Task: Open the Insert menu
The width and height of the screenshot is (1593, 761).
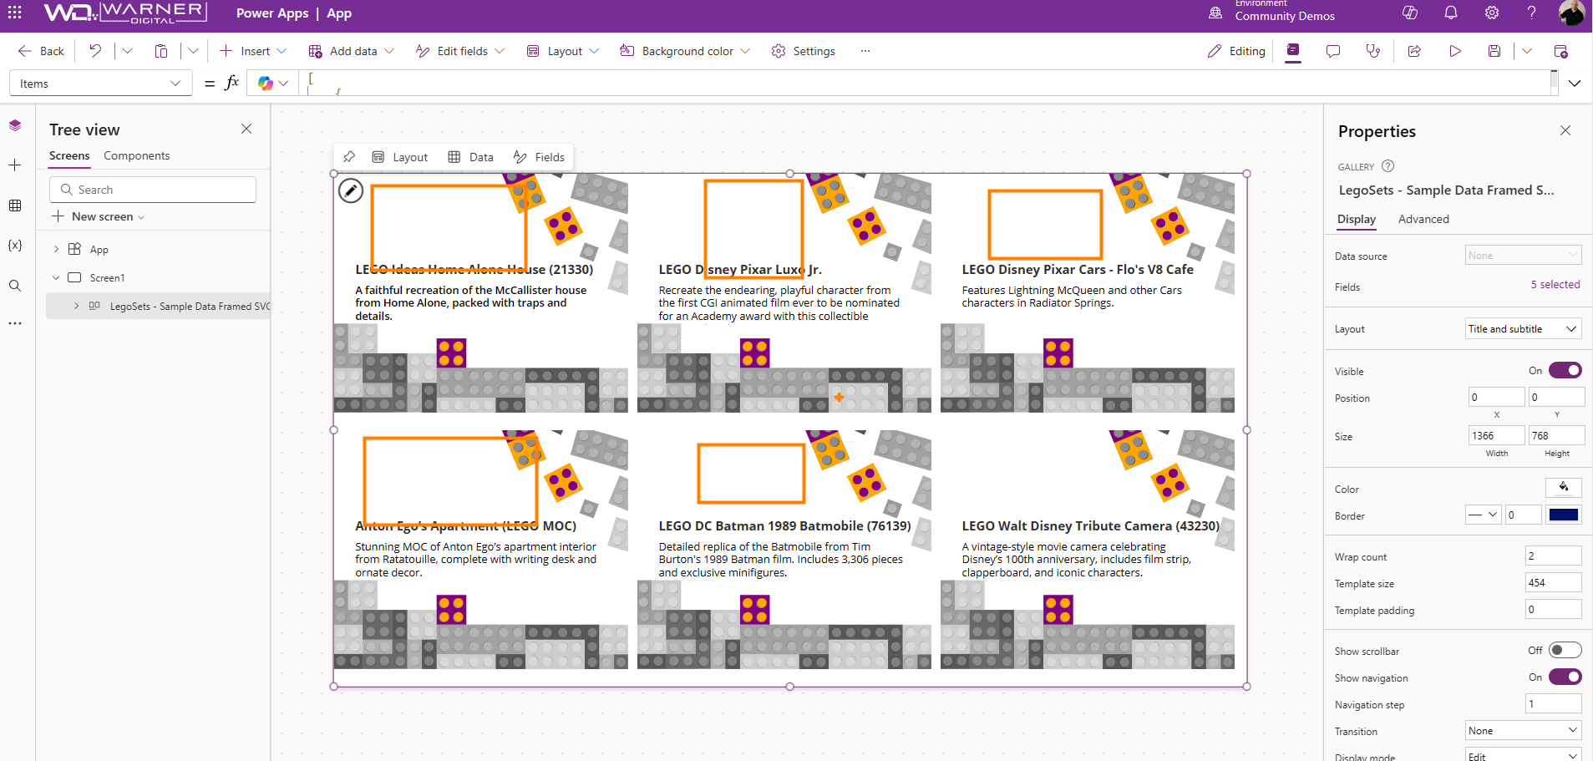Action: tap(253, 51)
